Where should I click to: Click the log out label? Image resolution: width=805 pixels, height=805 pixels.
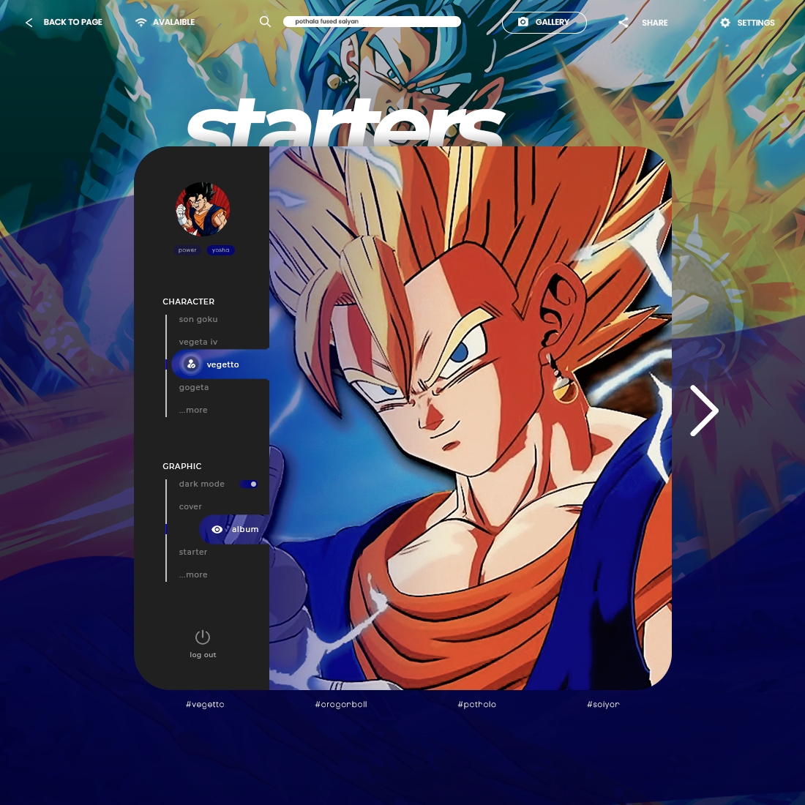[203, 654]
